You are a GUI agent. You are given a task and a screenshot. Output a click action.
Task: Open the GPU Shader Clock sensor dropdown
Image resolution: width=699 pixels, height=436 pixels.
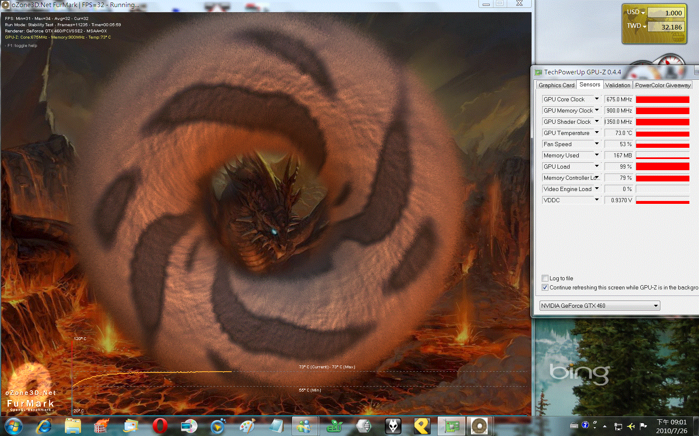597,121
